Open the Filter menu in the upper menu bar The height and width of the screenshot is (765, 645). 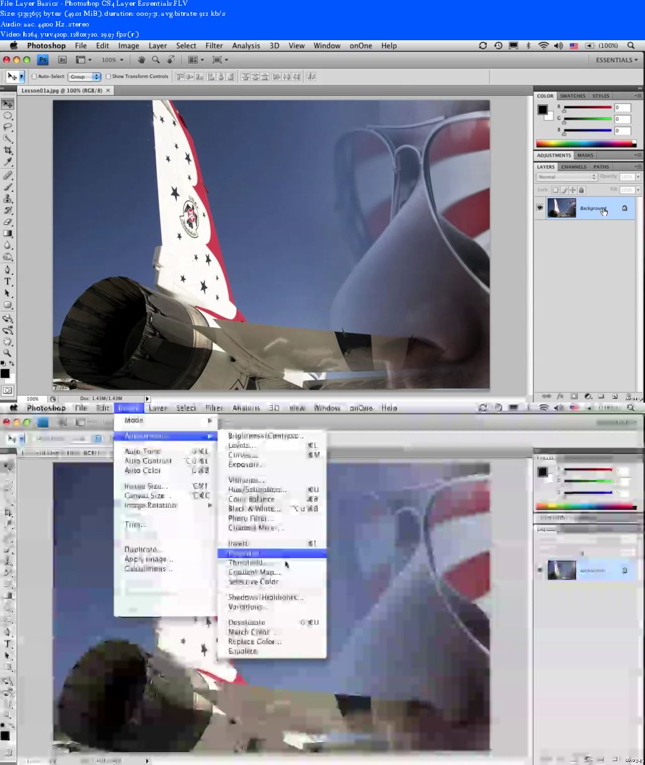[214, 46]
